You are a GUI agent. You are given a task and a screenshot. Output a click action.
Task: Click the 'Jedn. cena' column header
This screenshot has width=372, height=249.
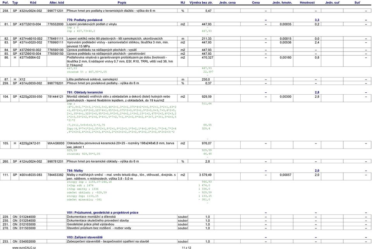(x=227, y=3)
